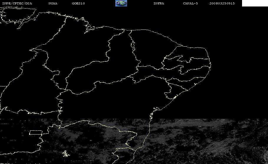Click the thick white cross mark on border
This screenshot has height=164, width=268.
60,111
